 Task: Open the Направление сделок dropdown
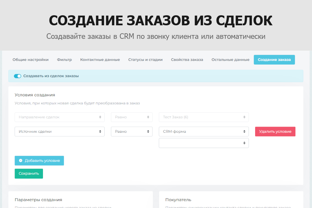[59, 117]
